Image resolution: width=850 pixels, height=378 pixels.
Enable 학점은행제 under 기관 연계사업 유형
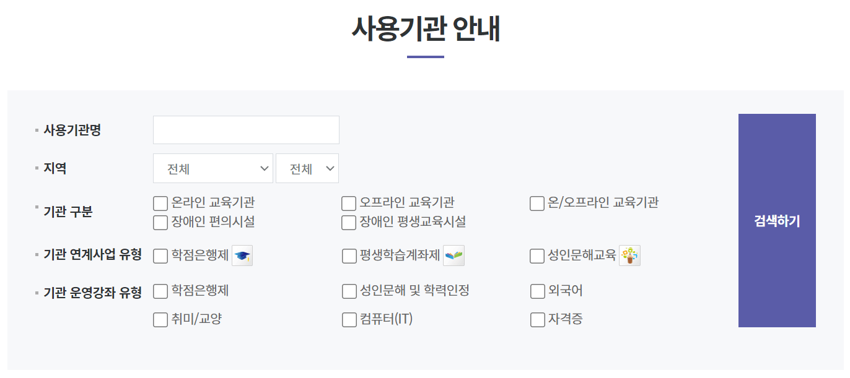point(159,255)
